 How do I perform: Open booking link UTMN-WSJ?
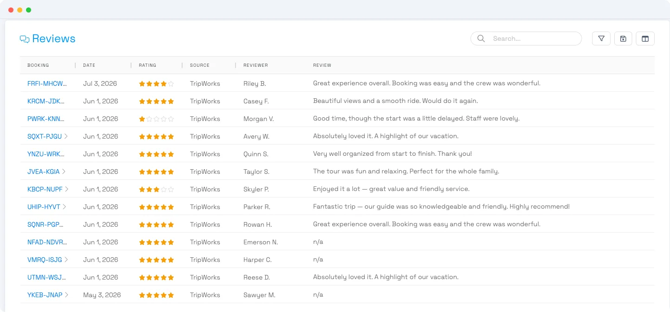[x=46, y=277]
